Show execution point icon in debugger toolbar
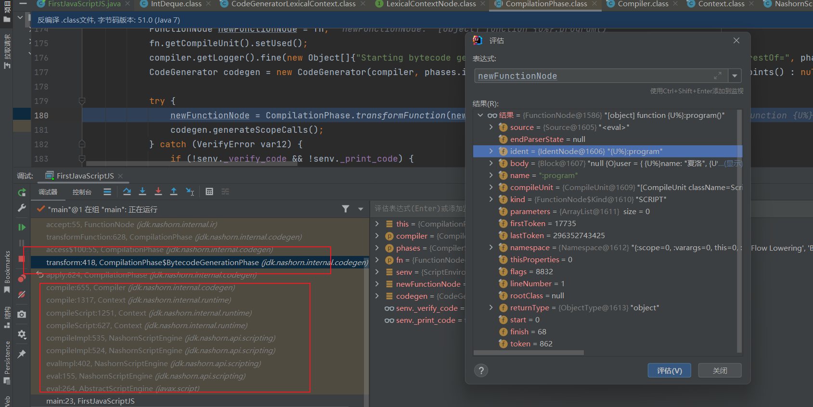 click(x=107, y=192)
